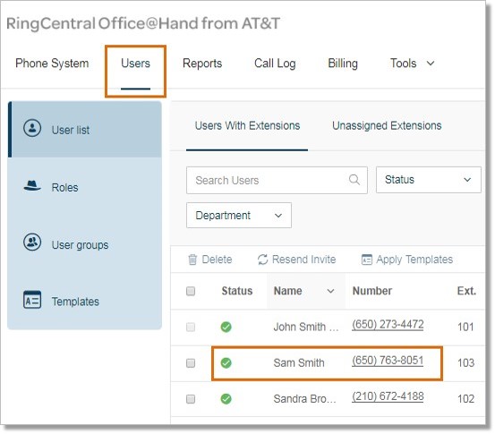Click the Ext. column header
495x434 pixels.
click(466, 291)
